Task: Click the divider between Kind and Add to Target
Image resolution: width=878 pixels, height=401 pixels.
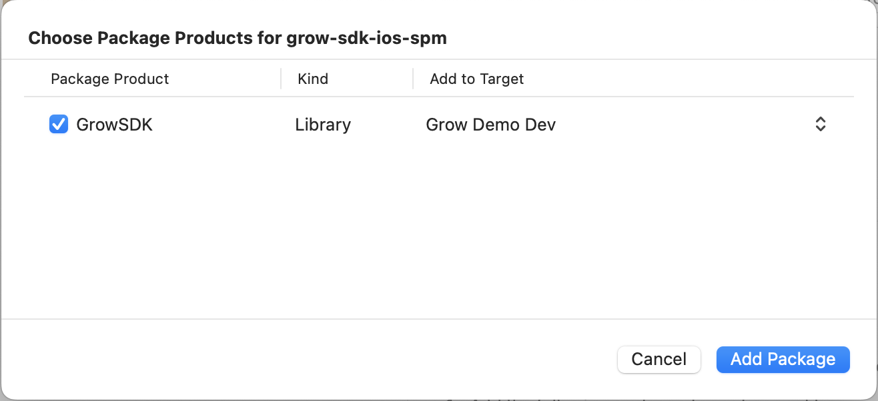Action: (x=413, y=79)
